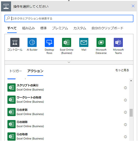
Task: Open the トリガー tab
Action: (x=16, y=71)
